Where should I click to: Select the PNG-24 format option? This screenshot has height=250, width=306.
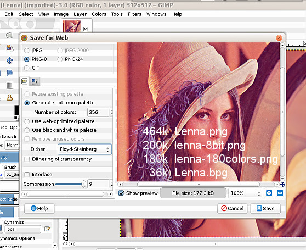pyautogui.click(x=70, y=59)
